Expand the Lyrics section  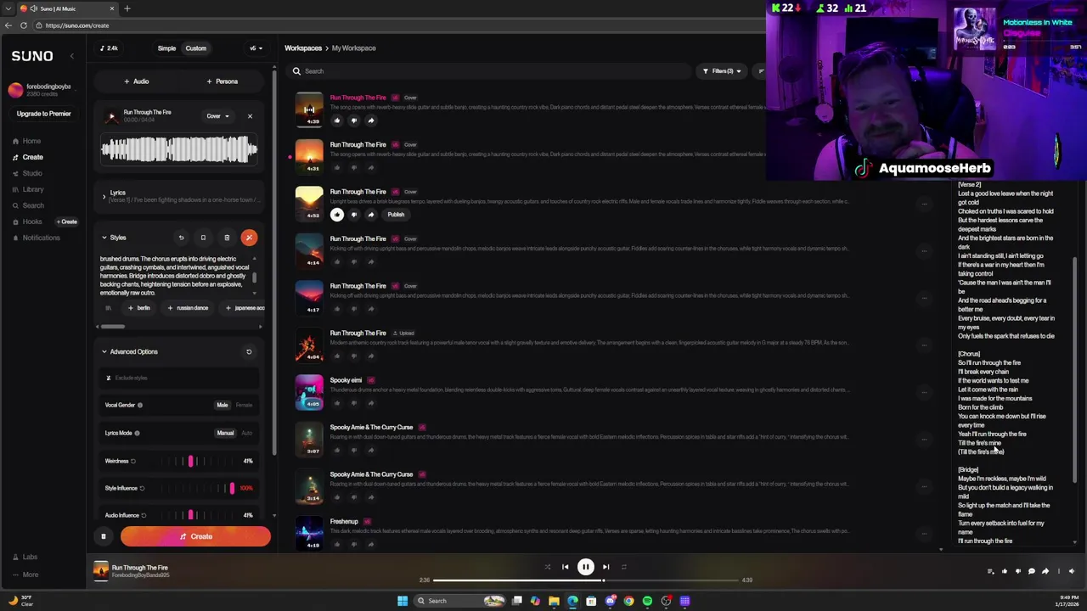[104, 196]
